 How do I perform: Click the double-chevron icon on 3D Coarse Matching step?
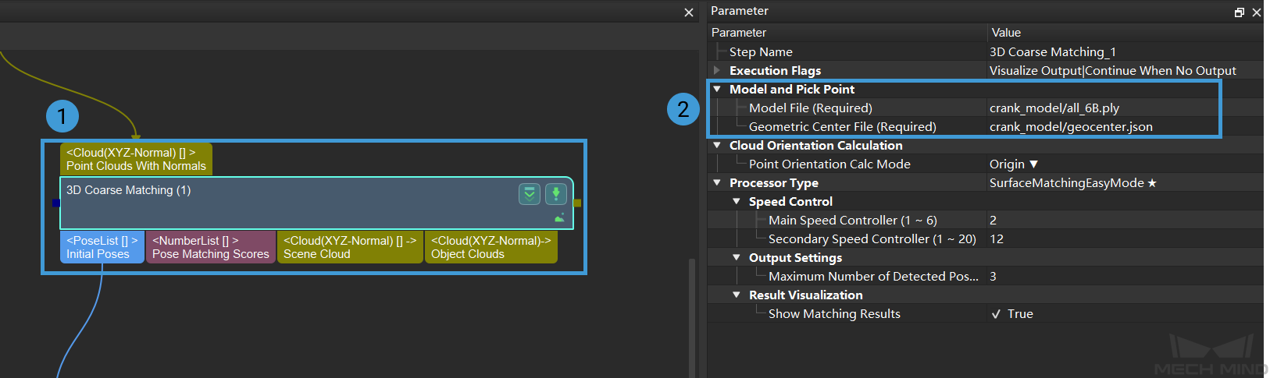coord(530,194)
